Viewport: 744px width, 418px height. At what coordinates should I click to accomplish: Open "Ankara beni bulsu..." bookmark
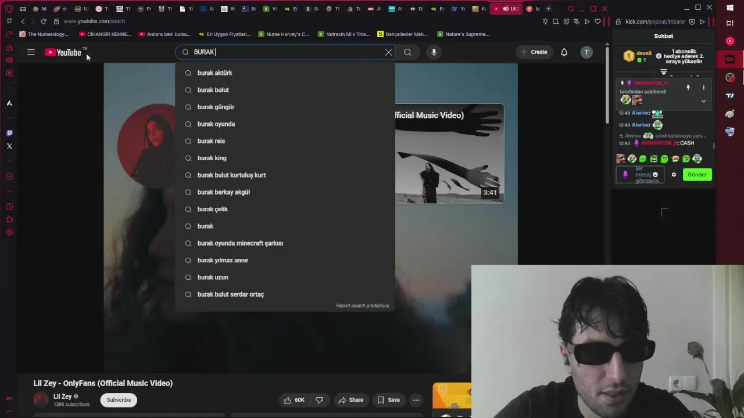(164, 34)
